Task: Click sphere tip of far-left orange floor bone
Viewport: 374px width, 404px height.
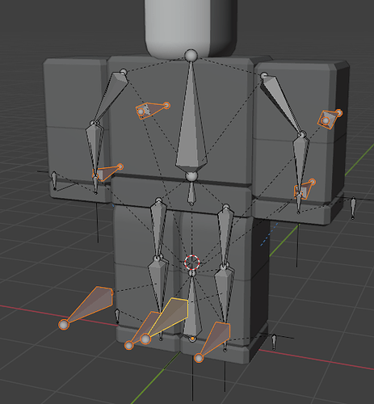Action: tap(64, 325)
